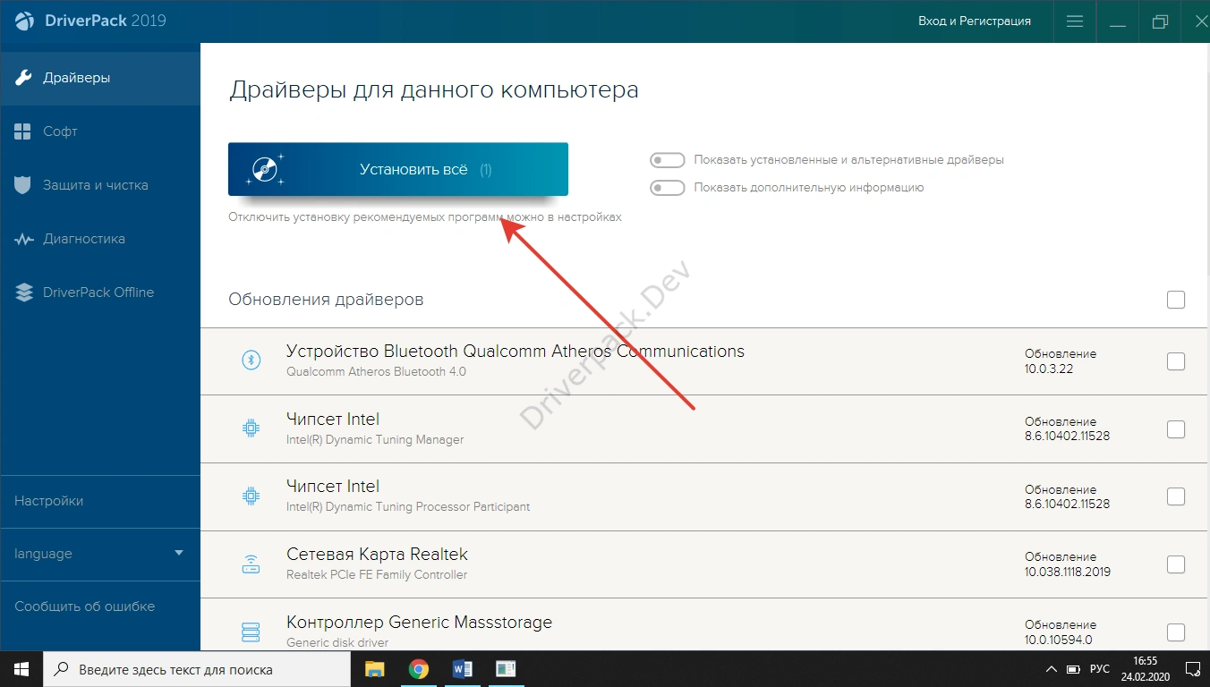Toggle showing installed and alternative drivers
1210x687 pixels.
[668, 160]
